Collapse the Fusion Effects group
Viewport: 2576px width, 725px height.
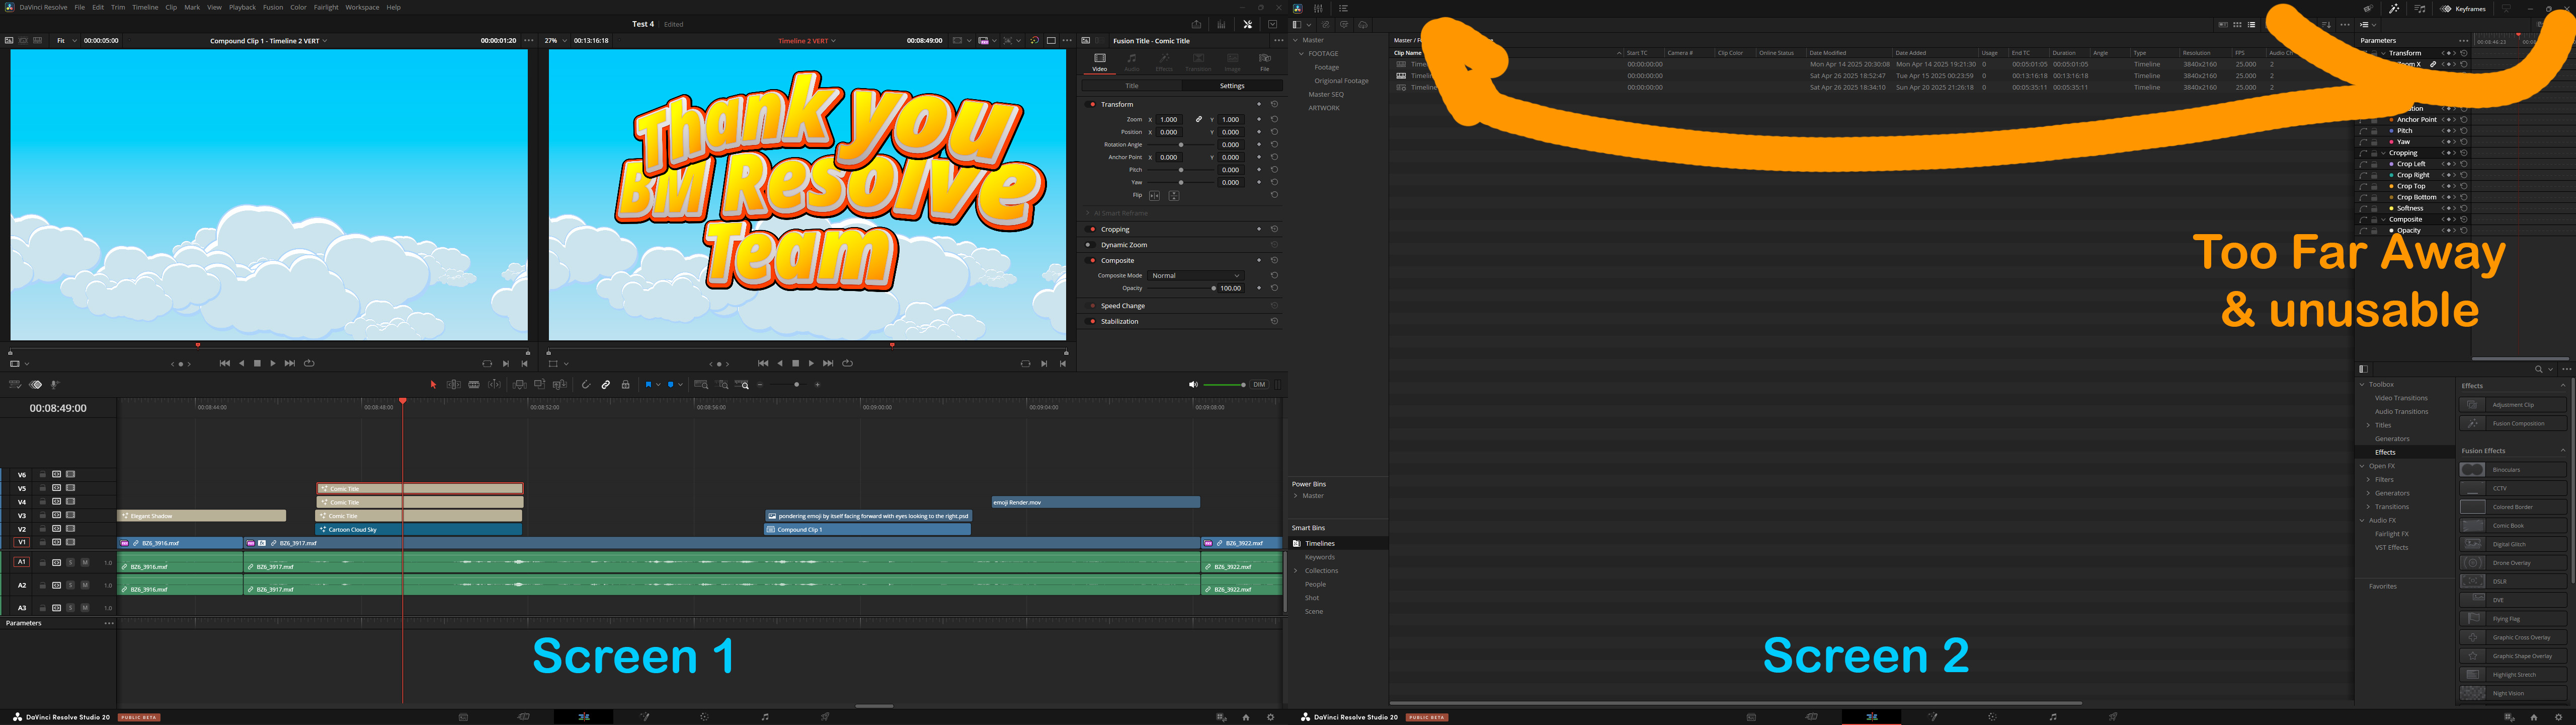[x=2562, y=451]
